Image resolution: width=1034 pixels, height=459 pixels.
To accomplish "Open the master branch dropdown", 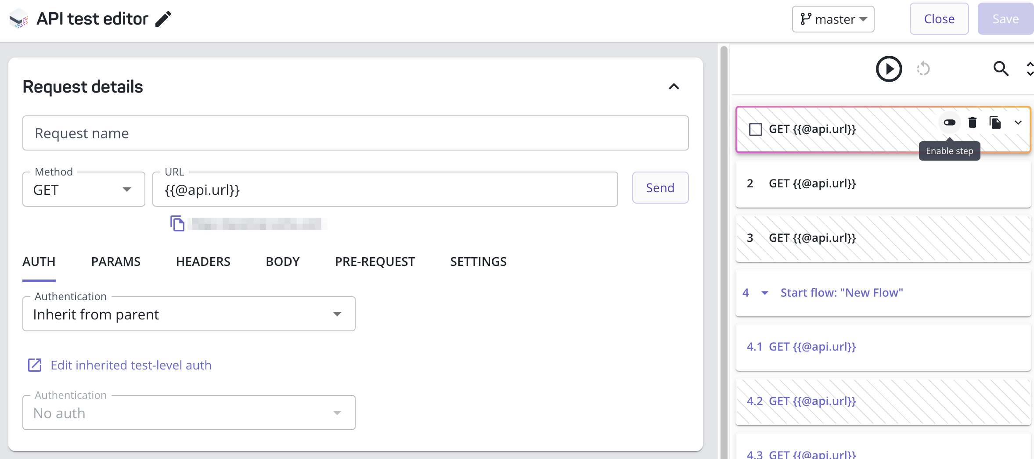I will click(833, 19).
